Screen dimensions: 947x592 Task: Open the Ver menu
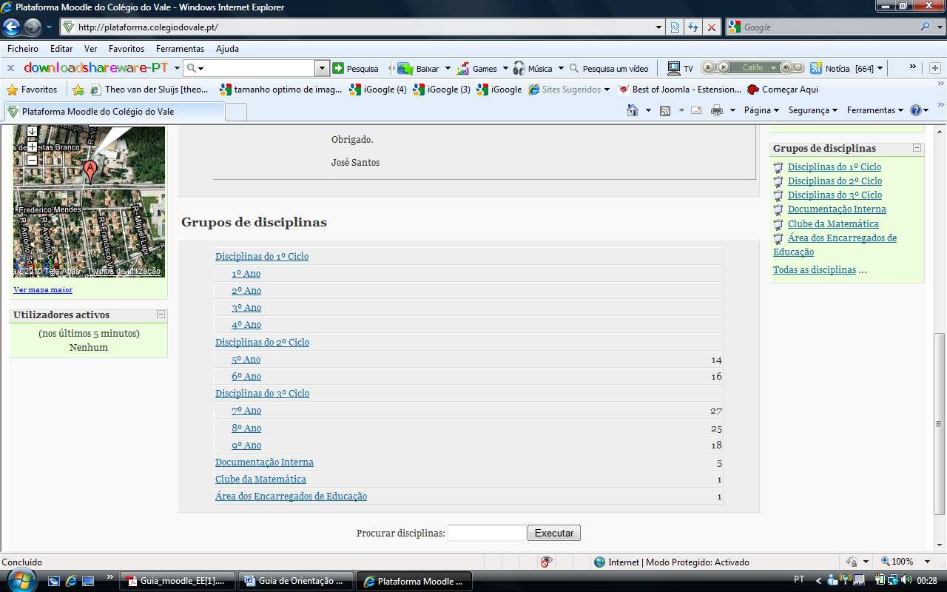[x=90, y=49]
